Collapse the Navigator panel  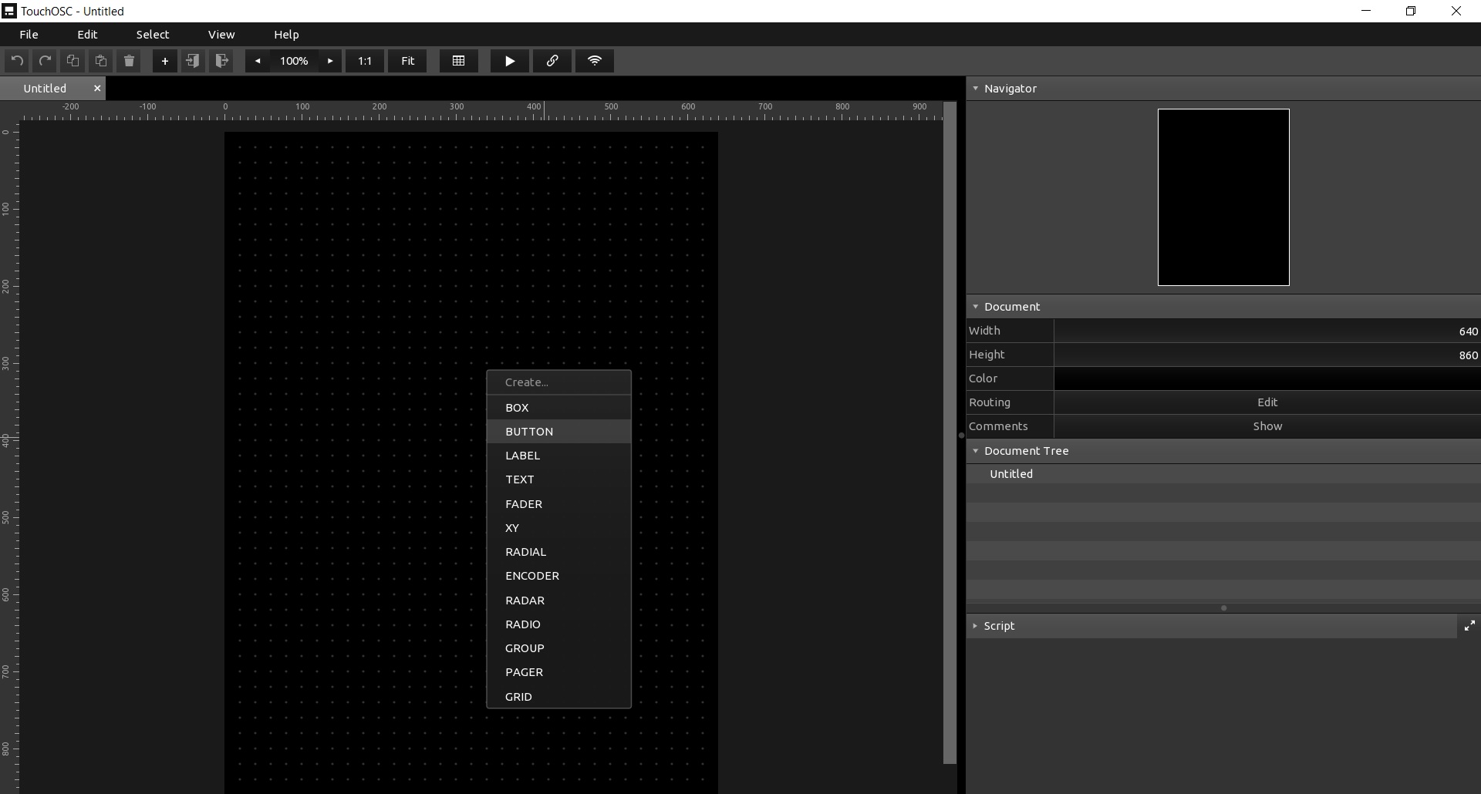tap(976, 89)
